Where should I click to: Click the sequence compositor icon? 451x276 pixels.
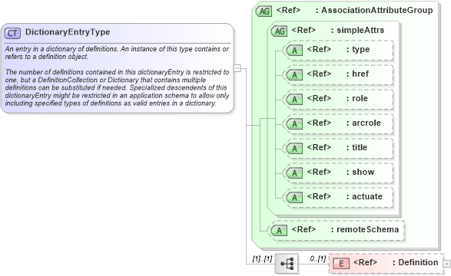[x=287, y=263]
